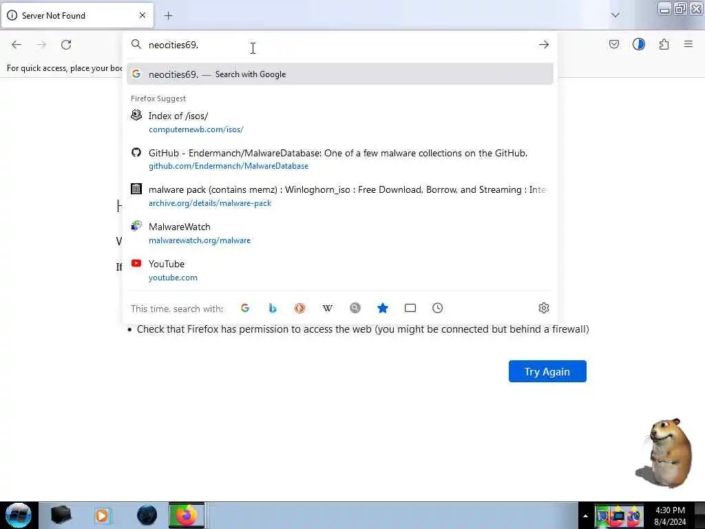Show hidden system tray icons arrow

pos(585,516)
